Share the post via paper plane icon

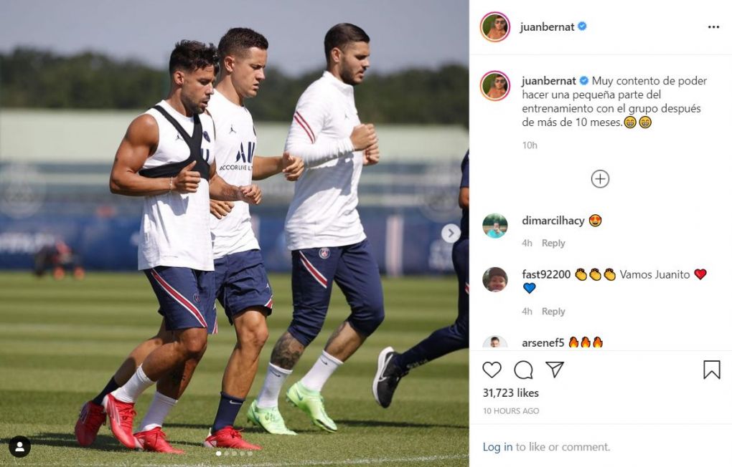(x=555, y=369)
